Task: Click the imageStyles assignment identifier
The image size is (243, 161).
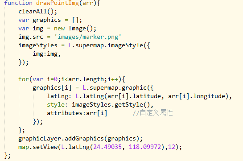Action: 38,45
